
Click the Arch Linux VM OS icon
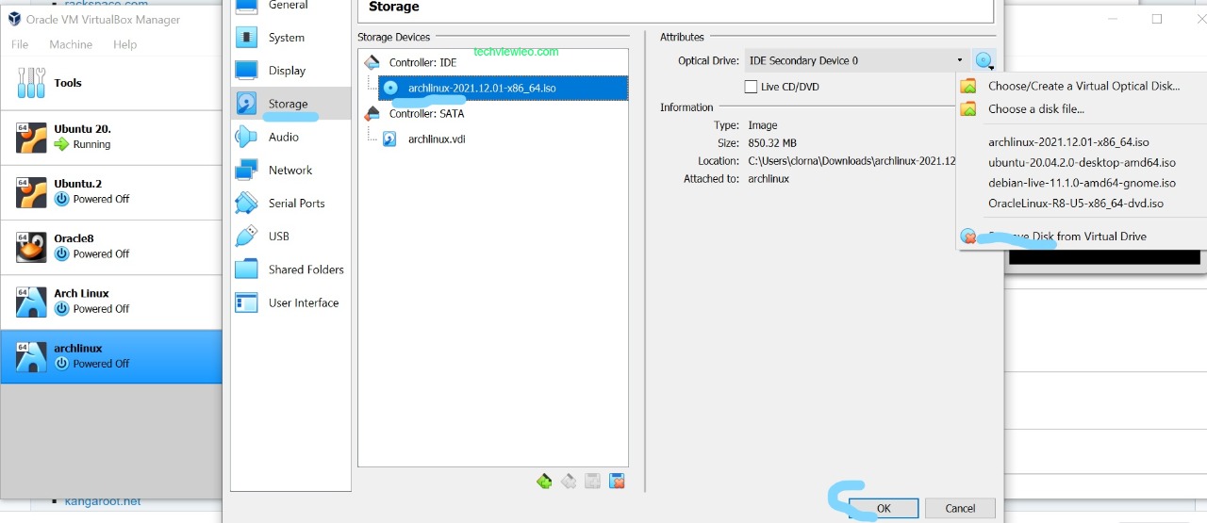tap(31, 302)
